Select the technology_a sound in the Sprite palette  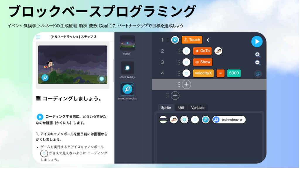point(229,120)
